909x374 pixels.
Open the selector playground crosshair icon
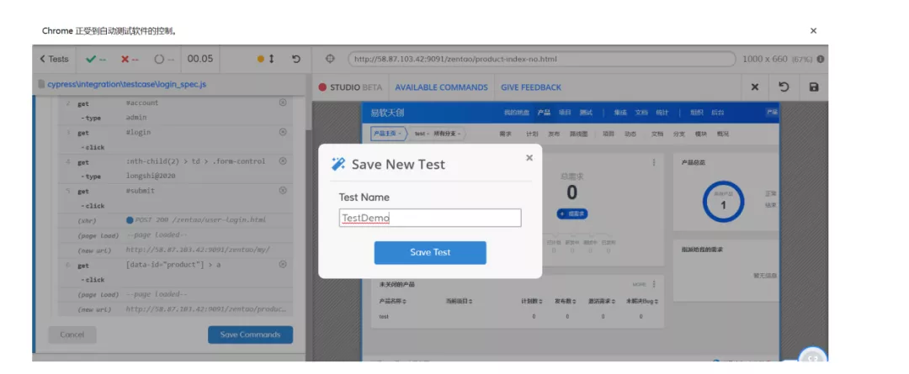[331, 59]
